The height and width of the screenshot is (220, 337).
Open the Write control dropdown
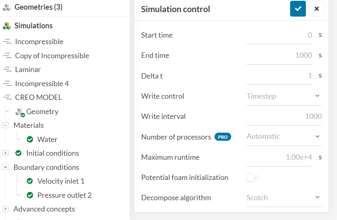click(x=284, y=96)
